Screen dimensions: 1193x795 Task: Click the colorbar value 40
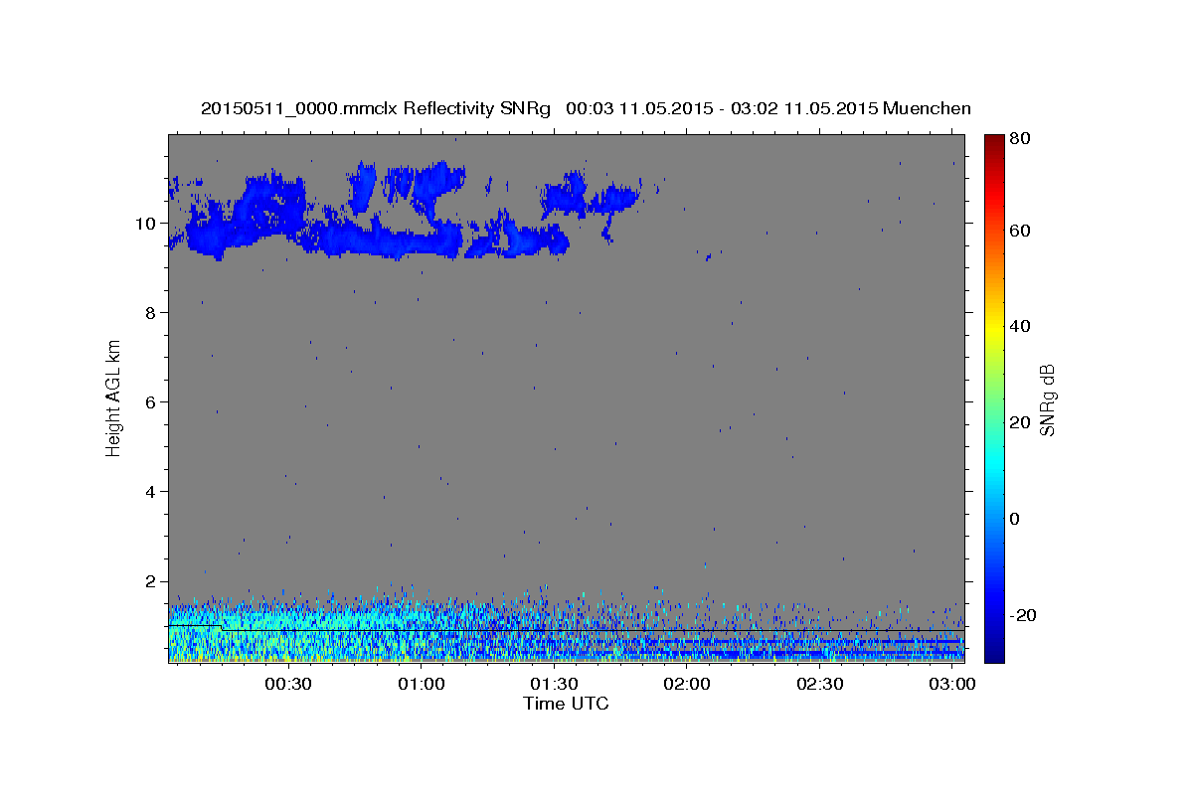[x=1019, y=326]
